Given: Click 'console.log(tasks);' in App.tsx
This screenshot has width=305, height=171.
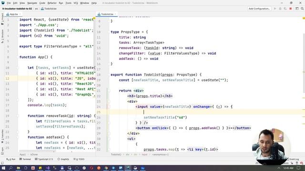Looking at the screenshot, I should click(x=47, y=105).
